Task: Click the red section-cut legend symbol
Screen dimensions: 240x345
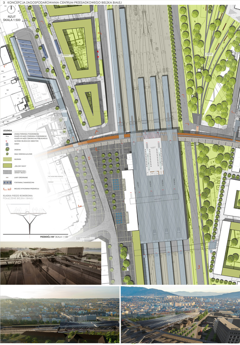Action: coord(7,189)
